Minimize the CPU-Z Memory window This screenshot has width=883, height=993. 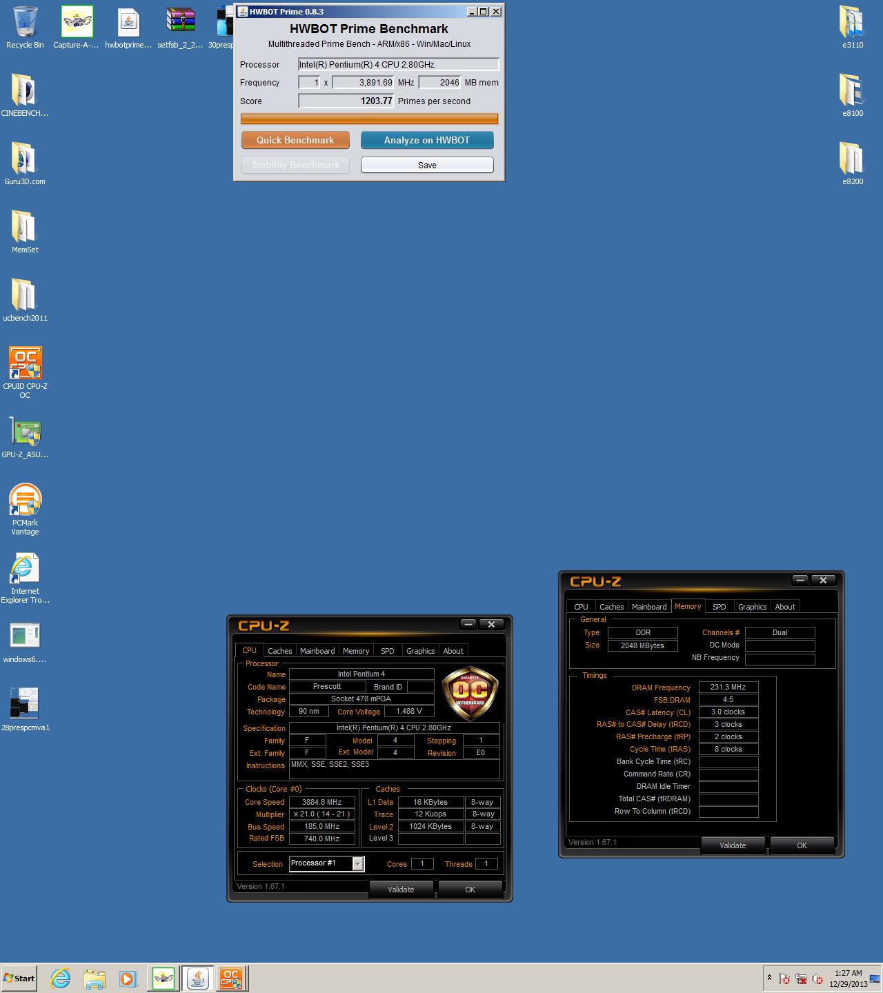(800, 580)
